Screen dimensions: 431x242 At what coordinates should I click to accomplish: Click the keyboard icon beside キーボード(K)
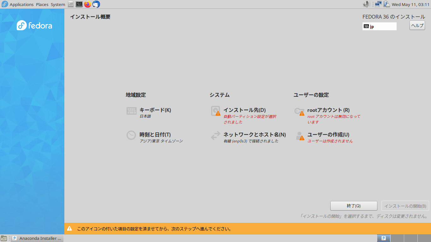pyautogui.click(x=131, y=111)
